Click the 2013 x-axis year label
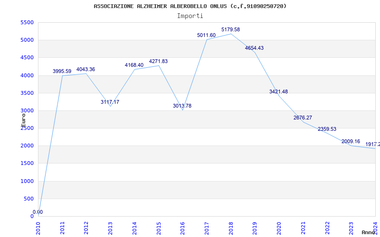Image resolution: width=380 pixels, height=237 pixels. pyautogui.click(x=110, y=228)
